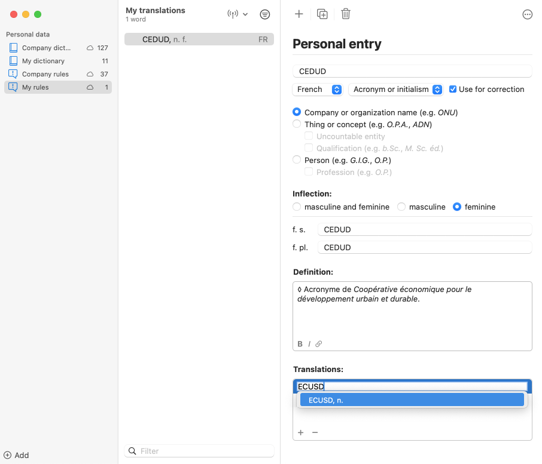542x464 pixels.
Task: Click the plus icon to add new entry
Action: point(299,14)
